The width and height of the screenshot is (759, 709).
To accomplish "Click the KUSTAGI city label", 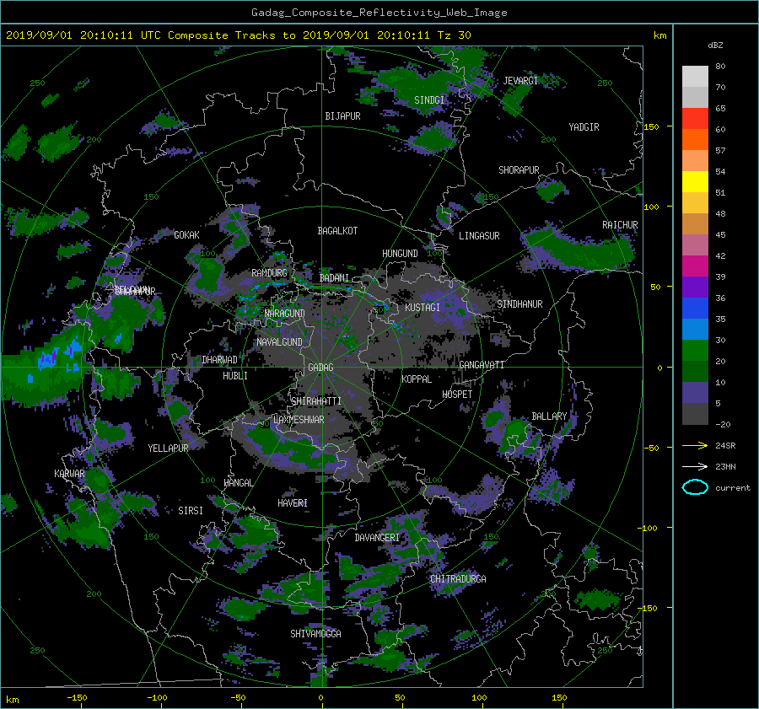I will 423,308.
